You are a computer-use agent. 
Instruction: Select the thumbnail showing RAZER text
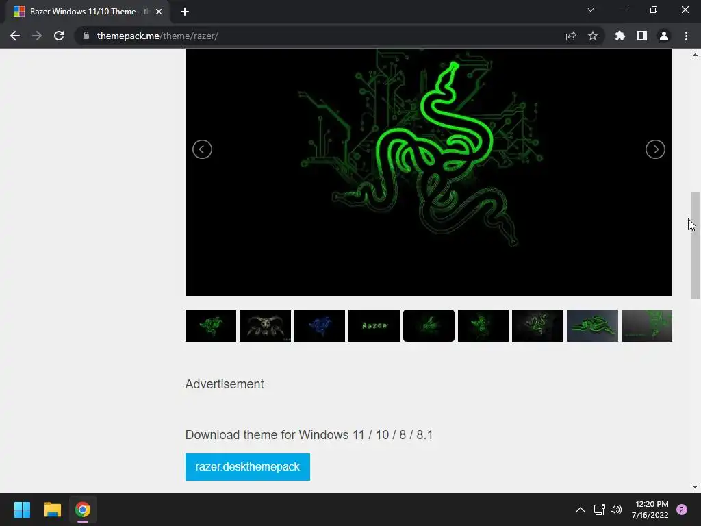(x=374, y=325)
